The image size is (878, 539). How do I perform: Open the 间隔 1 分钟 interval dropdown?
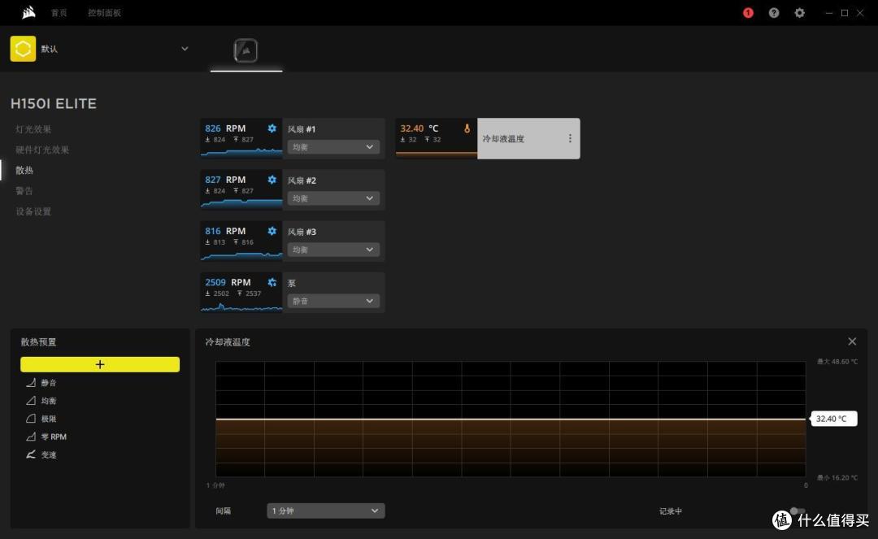pos(326,511)
